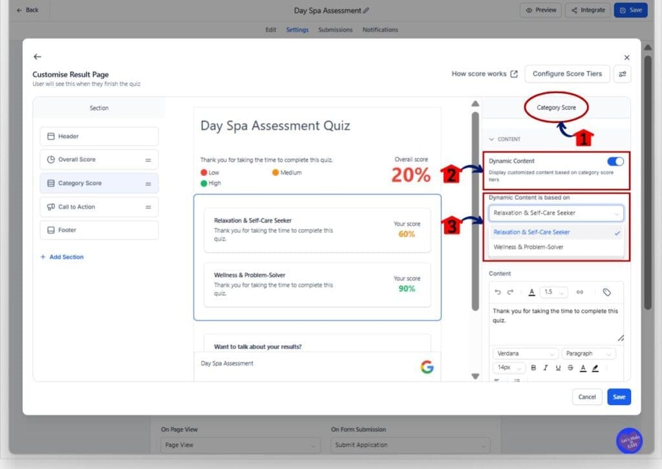
Task: Choose Relaxation & Self-Care Seeker in the dropdown list
Action: coord(556,232)
